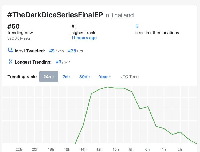Click the #50 trending now rank
This screenshot has height=152, width=200.
14,26
